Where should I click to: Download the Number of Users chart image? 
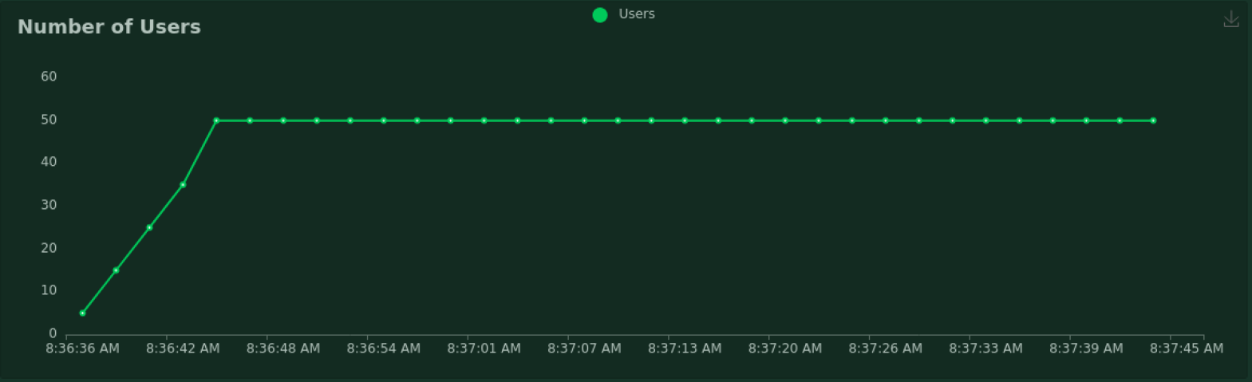pos(1231,18)
